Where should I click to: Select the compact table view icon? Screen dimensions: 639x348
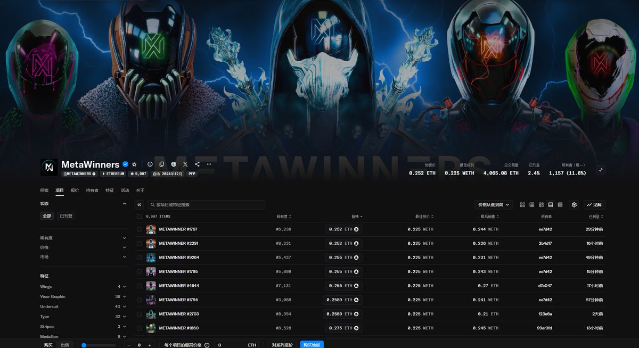[x=560, y=204]
